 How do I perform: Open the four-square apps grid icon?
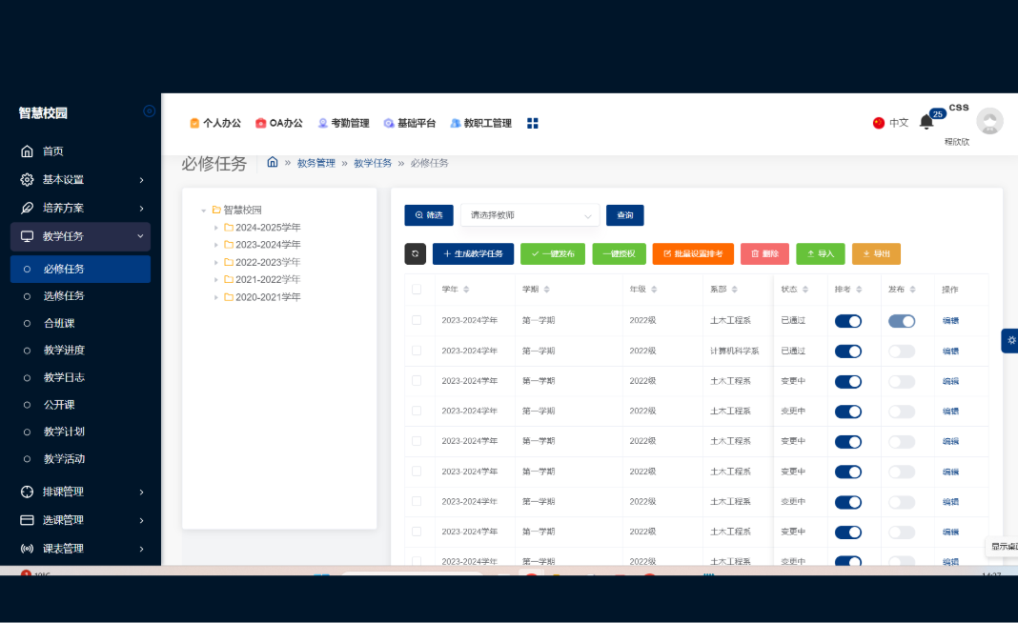(533, 123)
